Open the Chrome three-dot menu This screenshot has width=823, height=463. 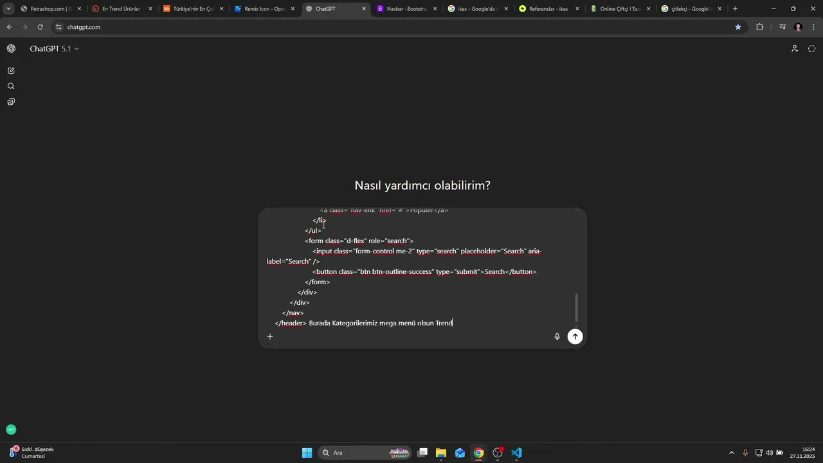click(x=814, y=27)
